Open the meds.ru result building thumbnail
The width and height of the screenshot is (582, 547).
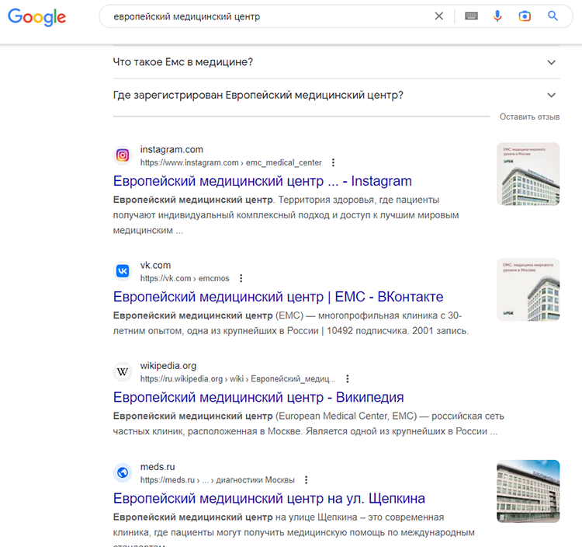(528, 491)
